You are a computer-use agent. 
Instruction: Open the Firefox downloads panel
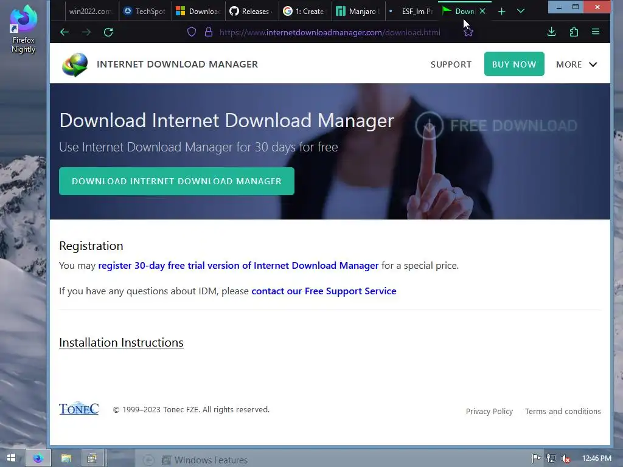(x=551, y=32)
